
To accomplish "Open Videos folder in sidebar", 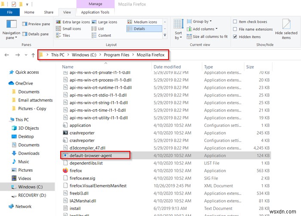I will [21, 178].
